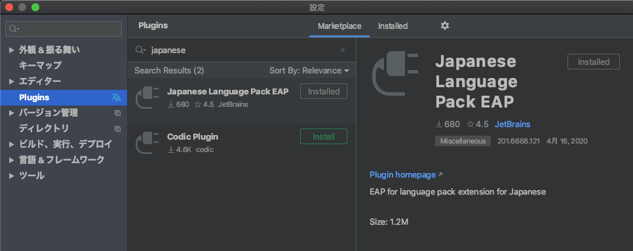
Task: Click Installed button in Japanese Language Pack row
Action: 323,91
